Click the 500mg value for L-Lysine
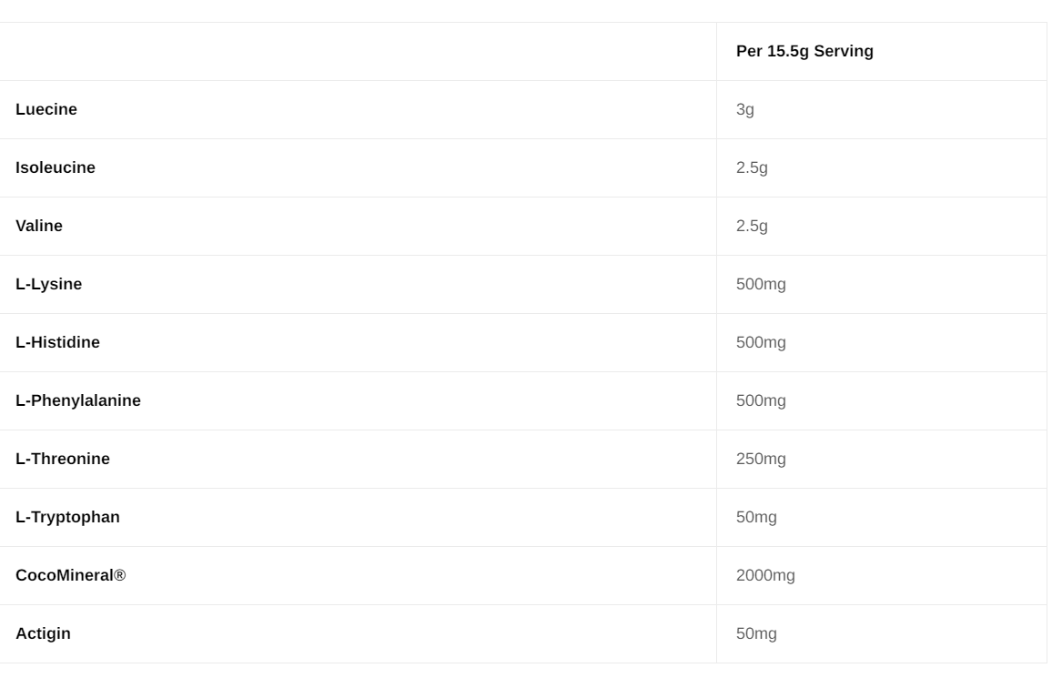Viewport: 1052px width, 678px height. click(761, 284)
